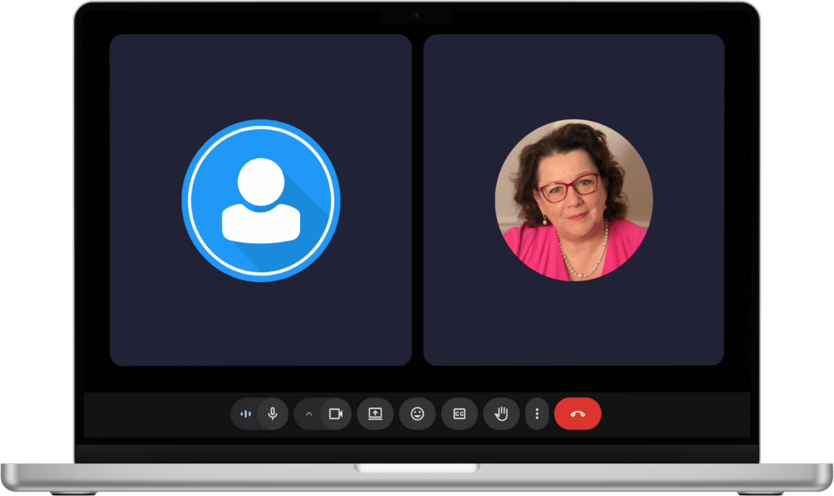Open the audio level indicator settings
Image resolution: width=834 pixels, height=496 pixels.
point(245,414)
